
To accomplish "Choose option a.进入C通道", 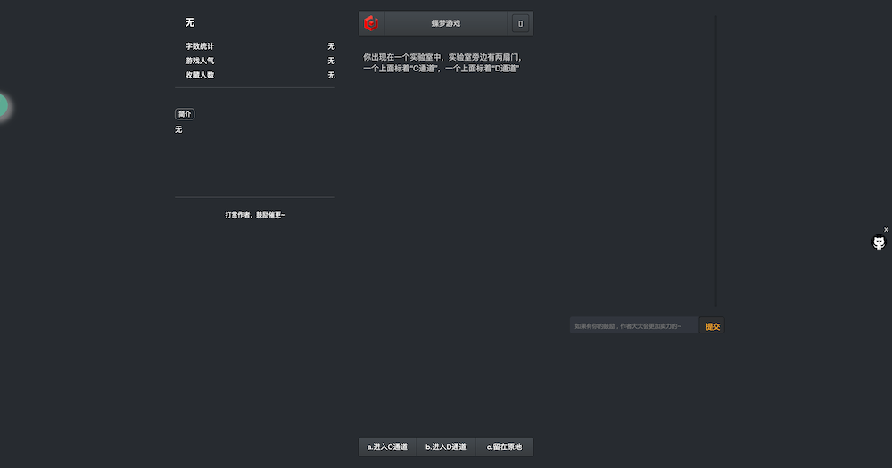I will [x=387, y=447].
